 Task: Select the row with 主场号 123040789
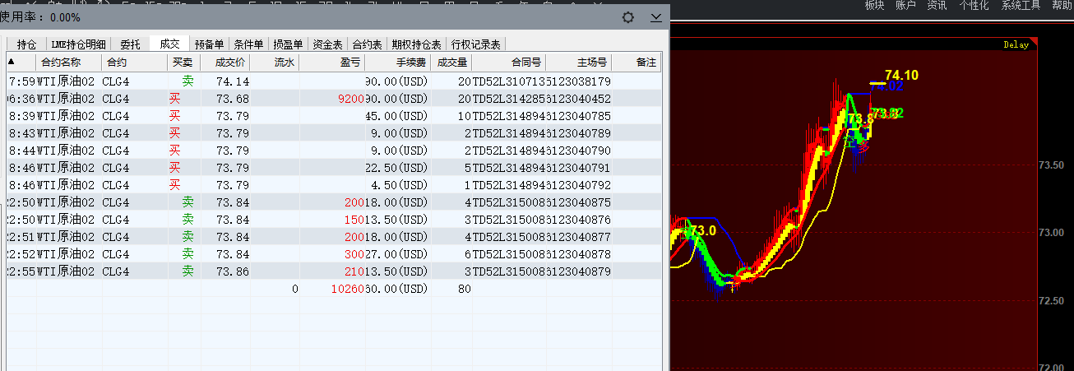334,133
